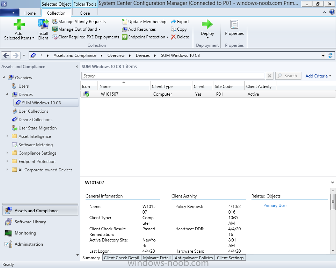This screenshot has height=268, width=336.
Task: Click the green Deploy arrow icon
Action: [207, 24]
